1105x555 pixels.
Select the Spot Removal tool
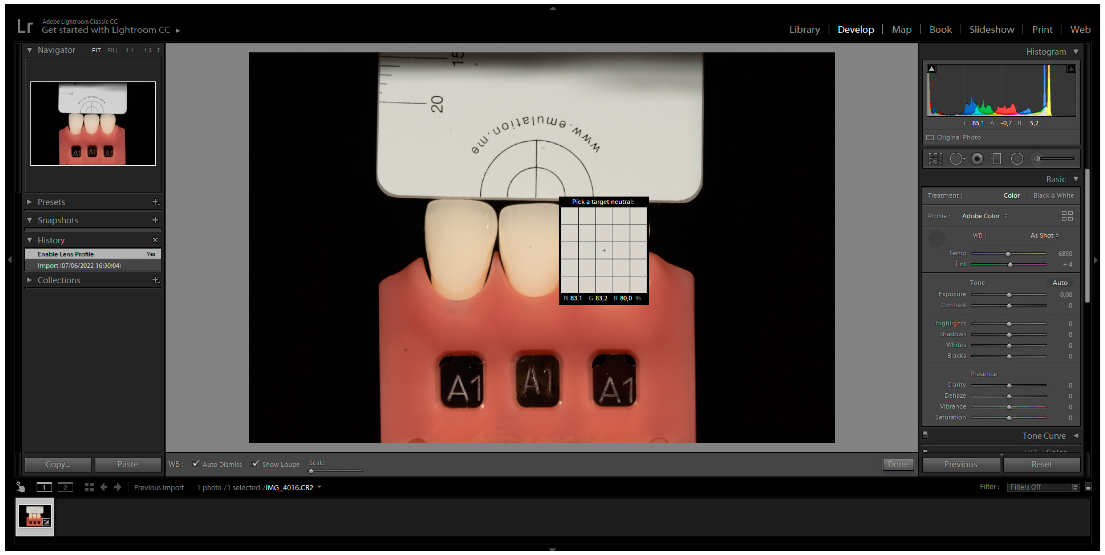pos(956,159)
